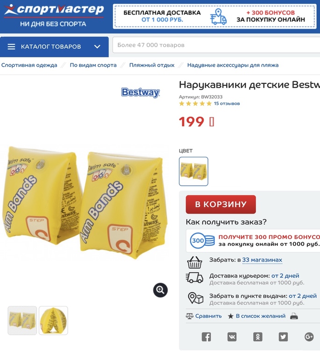This screenshot has height=359, width=320.
Task: Expand the catalog dropdown chevron
Action: [x=97, y=47]
